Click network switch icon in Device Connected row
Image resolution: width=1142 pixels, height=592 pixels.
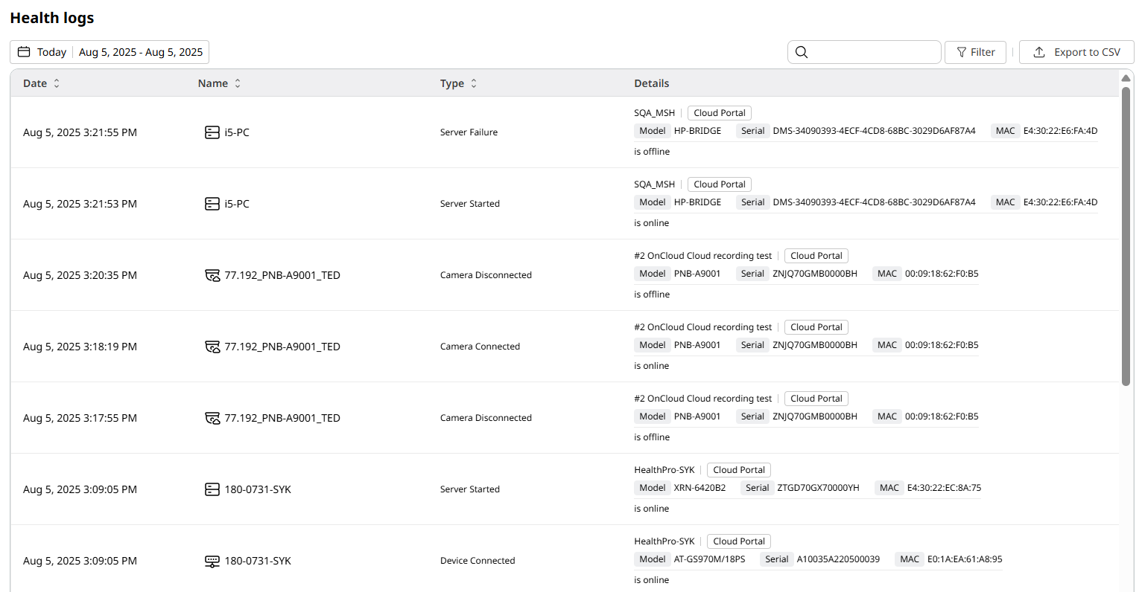(x=212, y=561)
